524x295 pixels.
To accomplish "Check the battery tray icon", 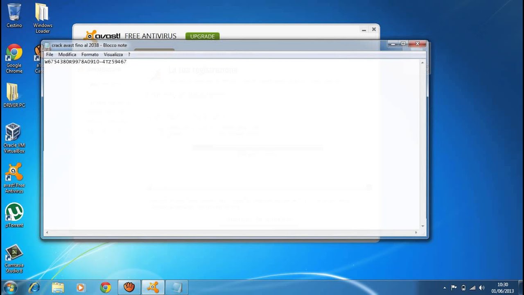I will 463,288.
